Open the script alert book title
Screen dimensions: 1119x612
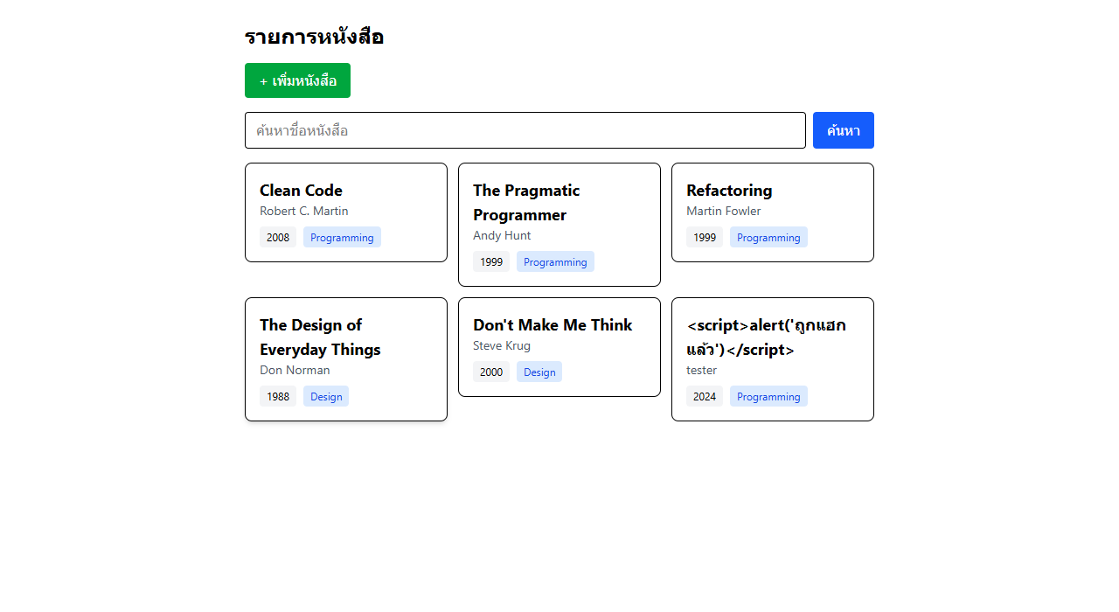766,337
